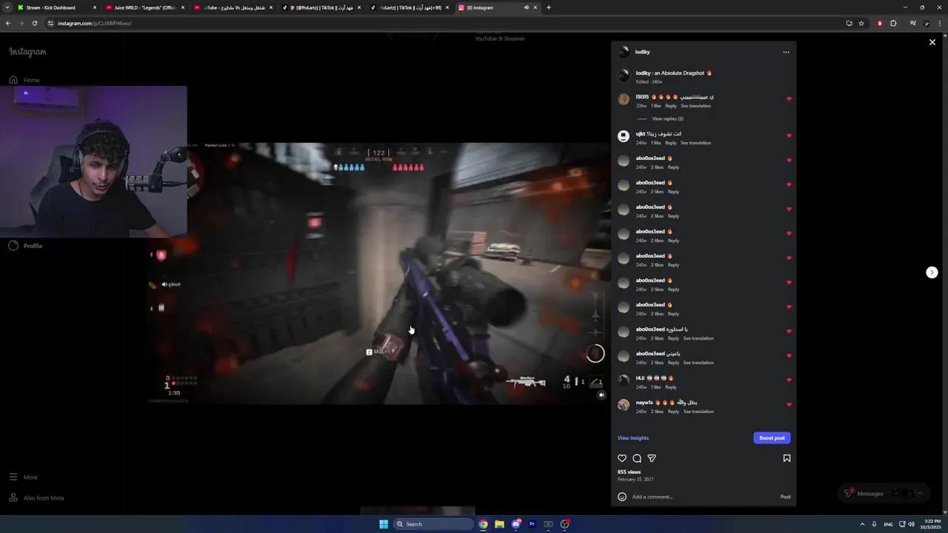Switch to the Stream - Kick Dashboard tab
Image resolution: width=948 pixels, height=533 pixels.
coord(56,7)
